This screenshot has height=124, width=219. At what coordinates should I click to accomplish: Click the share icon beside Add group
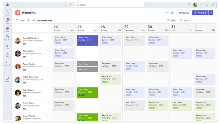172,13
